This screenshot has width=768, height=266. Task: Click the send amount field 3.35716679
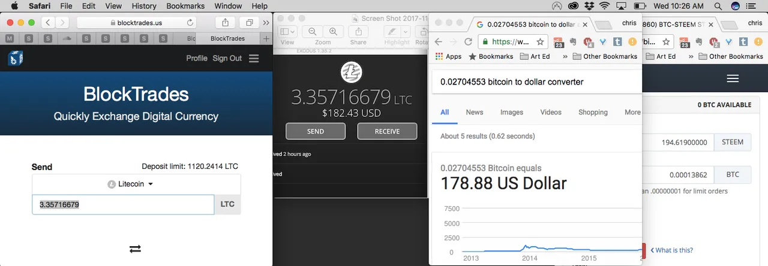pyautogui.click(x=123, y=204)
